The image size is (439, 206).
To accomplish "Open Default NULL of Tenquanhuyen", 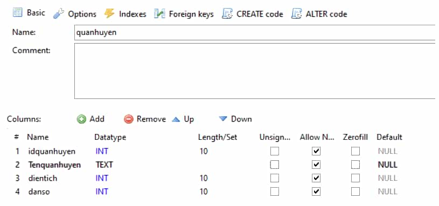I will [x=387, y=165].
